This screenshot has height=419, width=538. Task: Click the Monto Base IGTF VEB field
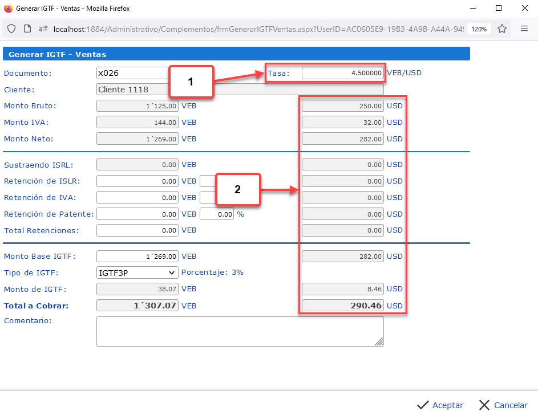(x=137, y=257)
